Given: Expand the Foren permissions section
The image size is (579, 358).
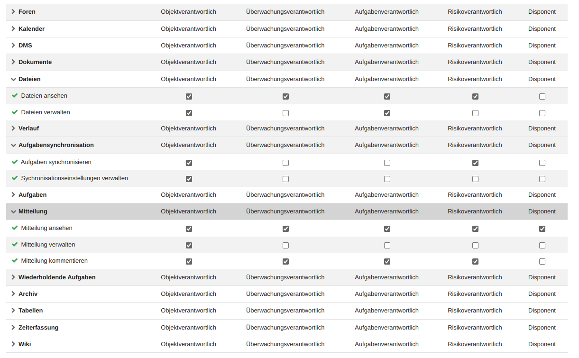Looking at the screenshot, I should pyautogui.click(x=13, y=11).
